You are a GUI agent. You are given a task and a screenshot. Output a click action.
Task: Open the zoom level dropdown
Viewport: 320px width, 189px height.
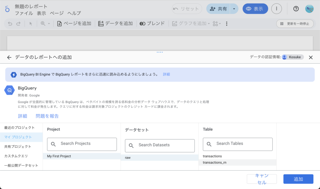pos(45,24)
